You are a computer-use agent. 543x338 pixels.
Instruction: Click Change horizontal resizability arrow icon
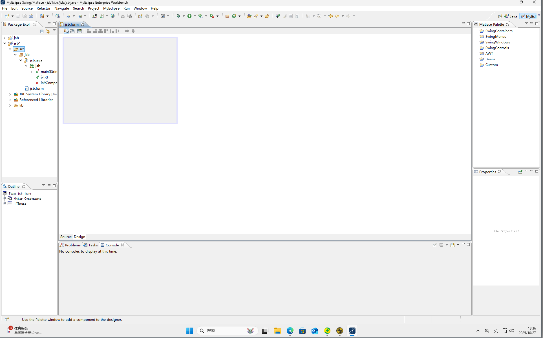(x=127, y=31)
